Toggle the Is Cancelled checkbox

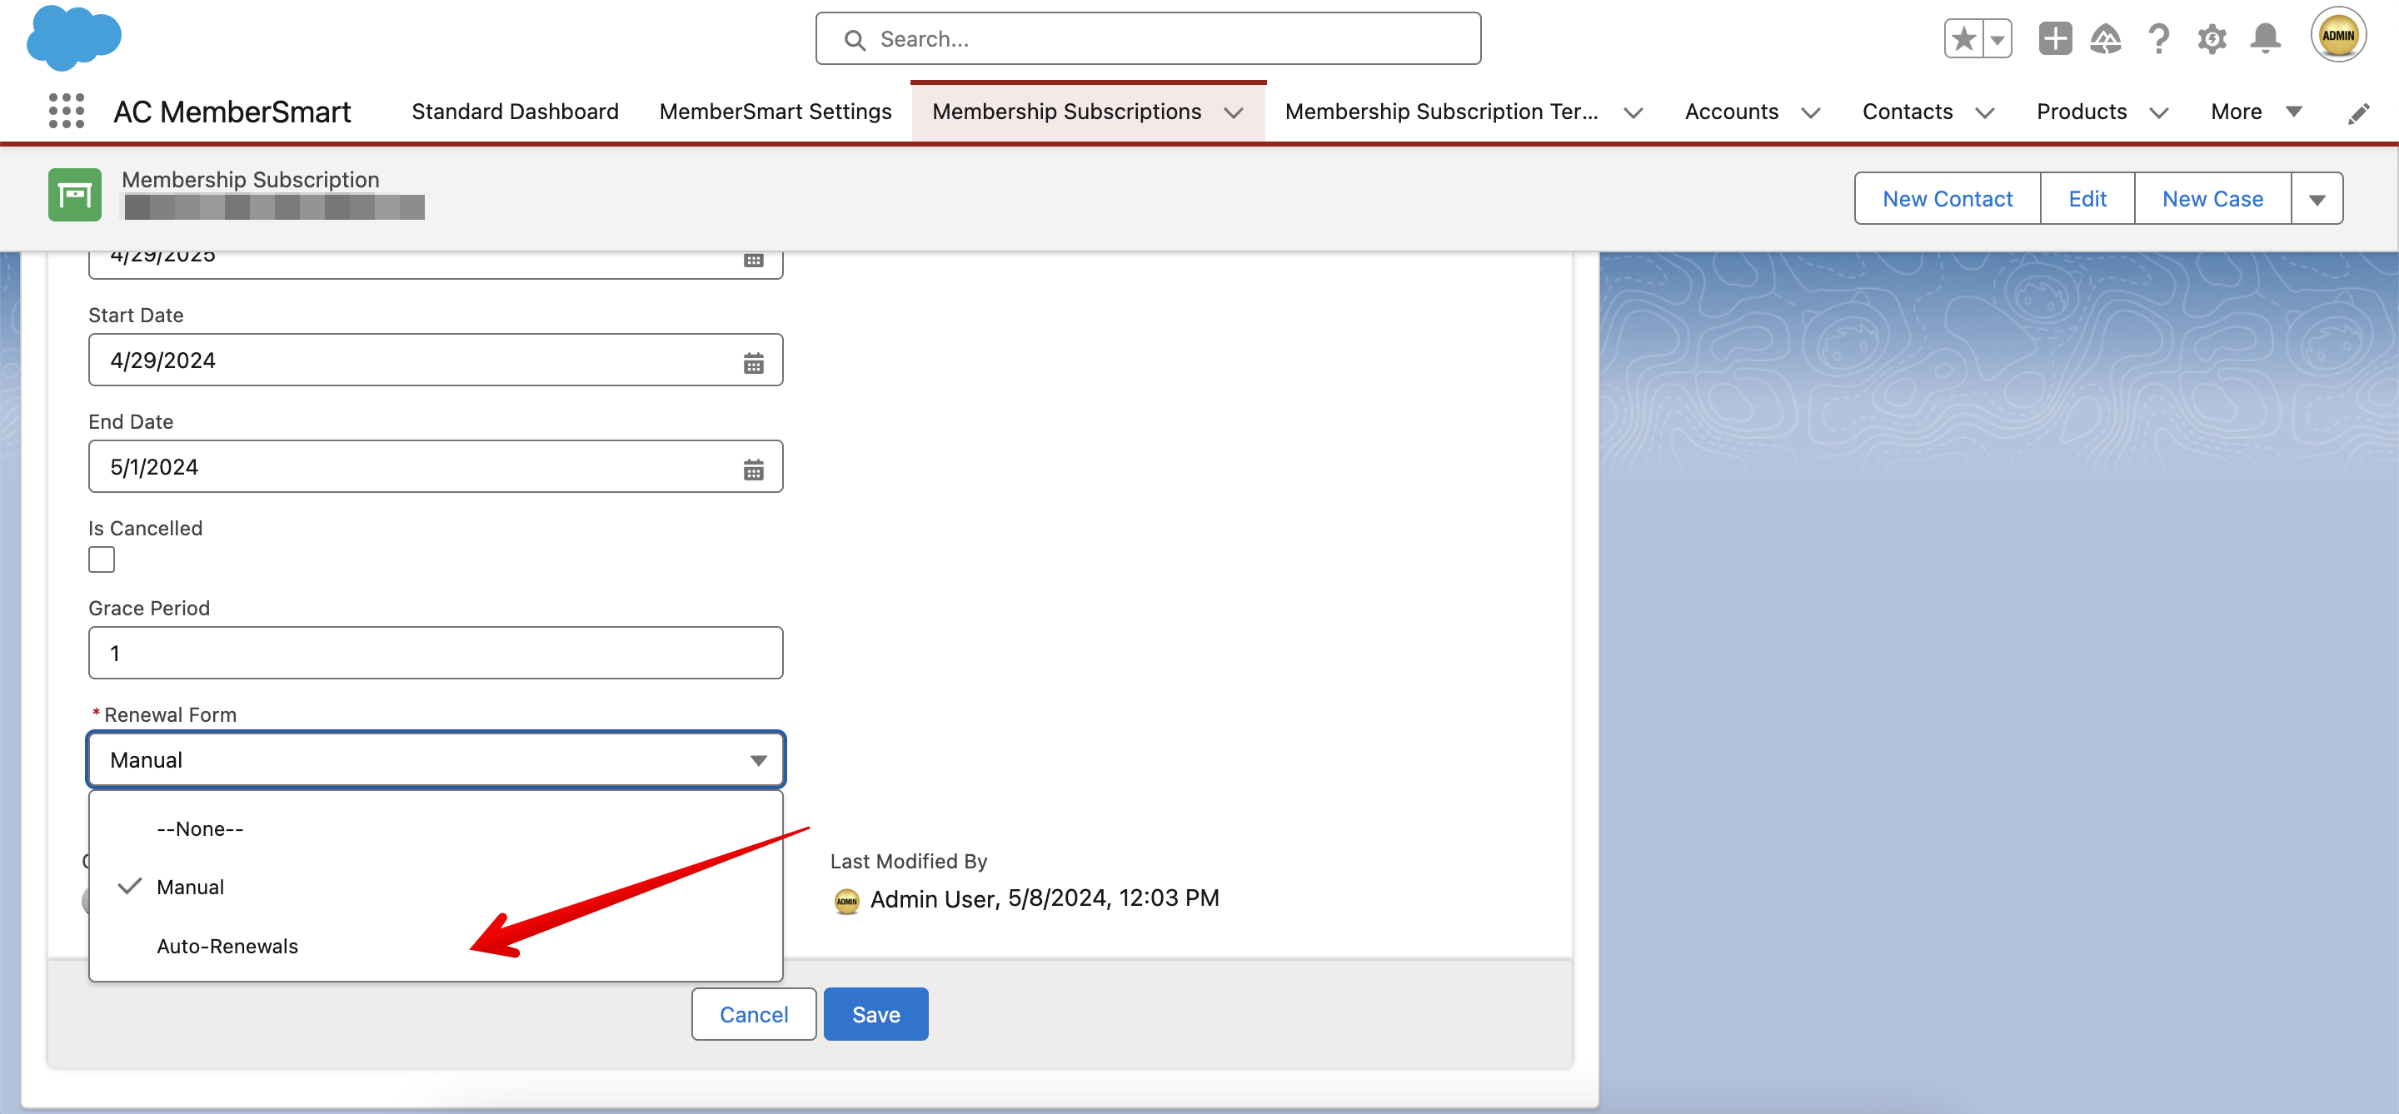[102, 559]
